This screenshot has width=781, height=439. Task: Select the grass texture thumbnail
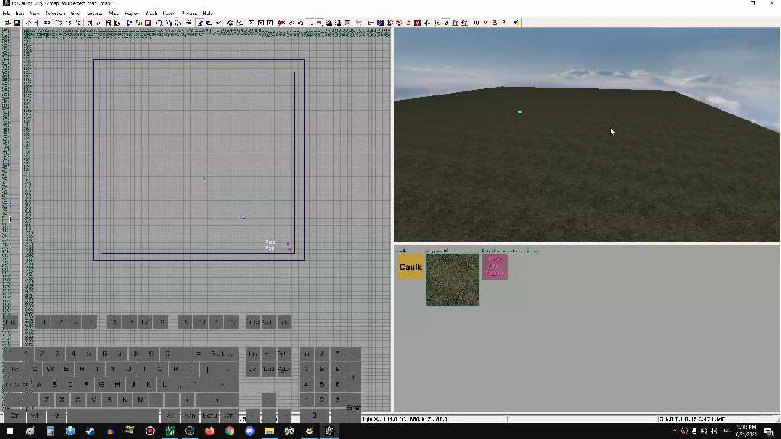pos(452,280)
